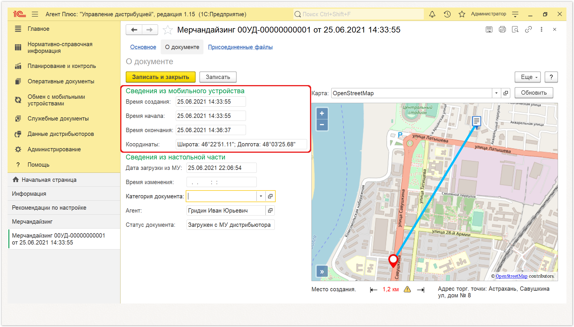Expand the Категория документа dropdown arrow

pos(261,196)
